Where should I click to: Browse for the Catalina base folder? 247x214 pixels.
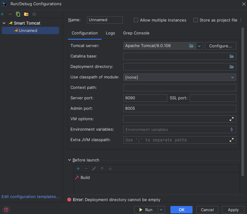[232, 56]
